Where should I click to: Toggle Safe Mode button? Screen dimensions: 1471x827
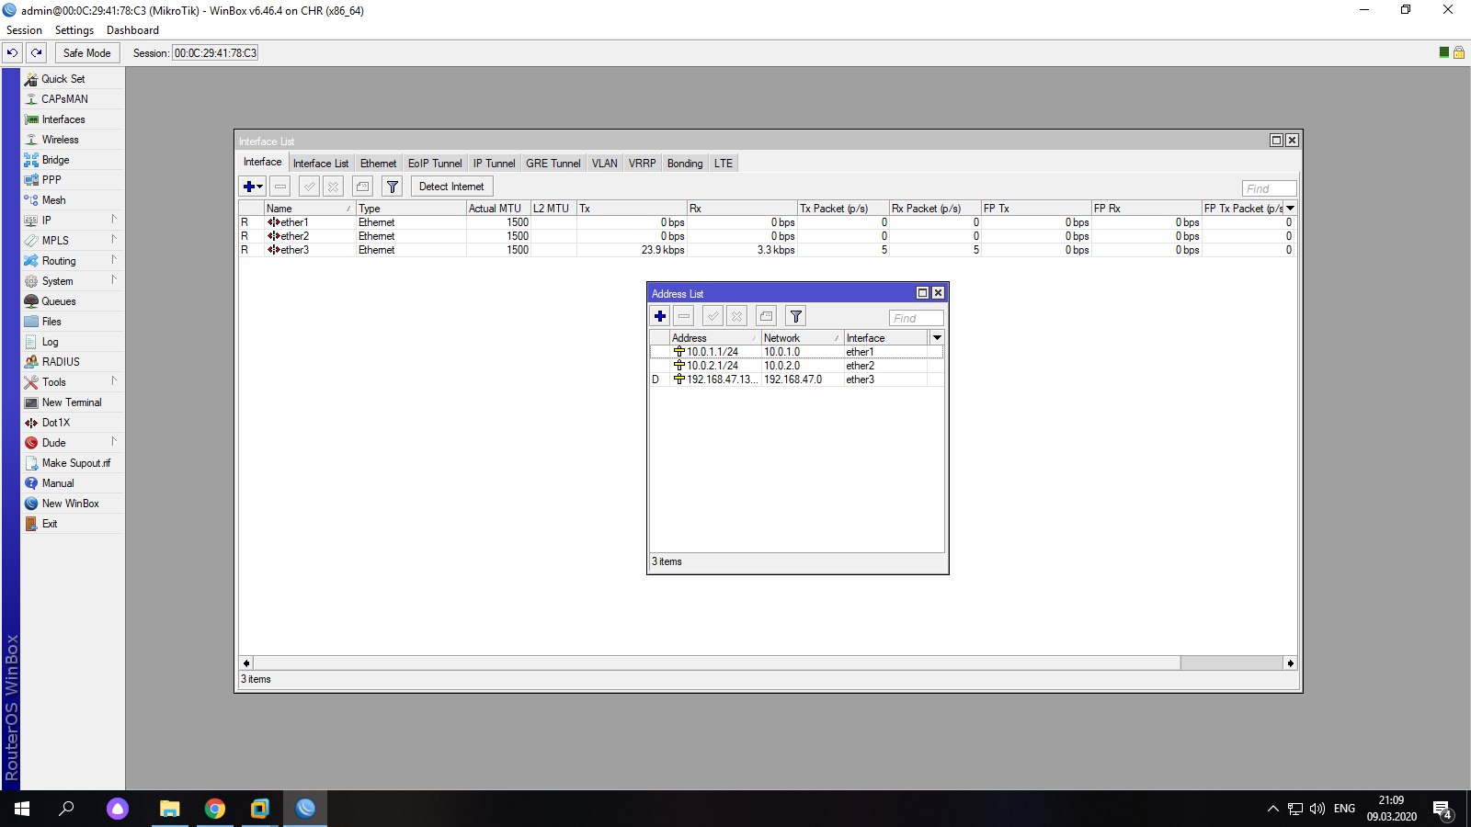(87, 53)
